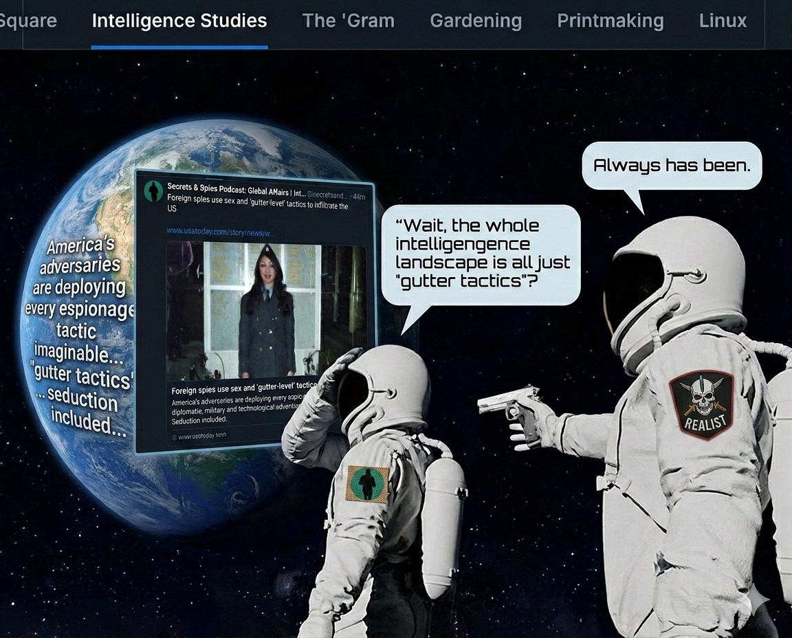Click the REALIST skull shoulder patch
The image size is (792, 638).
click(x=701, y=404)
